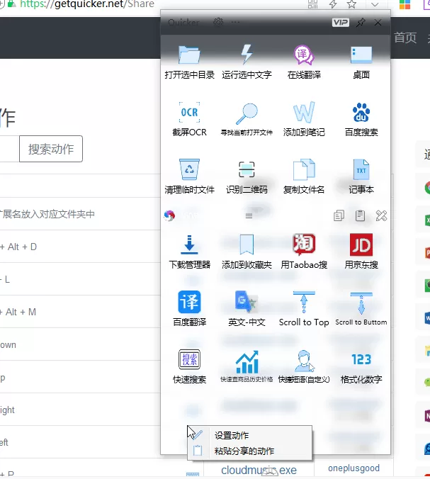Viewport: 430px width, 479px height.
Task: Click the colorful Windows-style browser extension icon
Action: [x=405, y=4]
